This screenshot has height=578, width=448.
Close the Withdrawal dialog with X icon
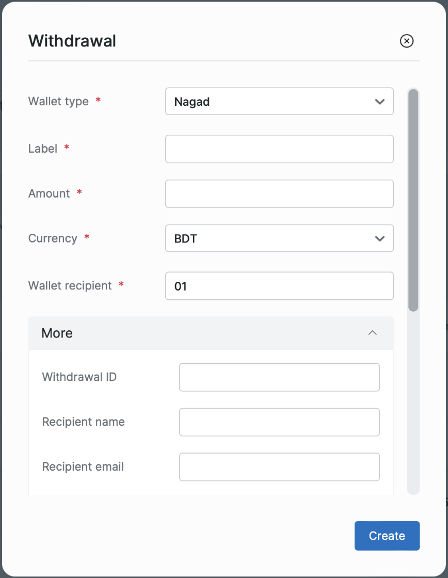(407, 41)
